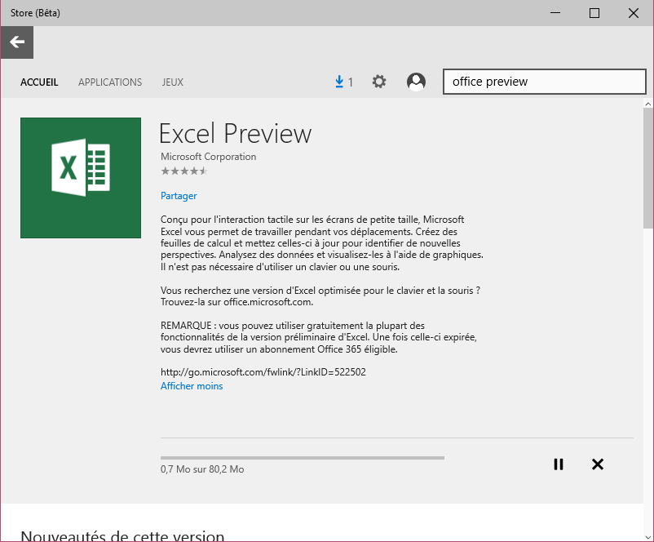Cancel the Excel Preview download
This screenshot has width=654, height=542.
[597, 464]
